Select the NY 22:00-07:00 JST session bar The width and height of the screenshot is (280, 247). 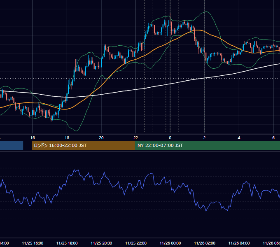(x=207, y=145)
